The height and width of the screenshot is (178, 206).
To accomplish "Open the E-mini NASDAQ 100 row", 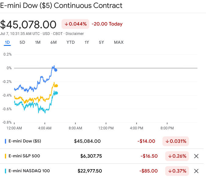I will point(29,171).
